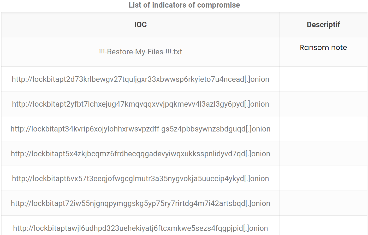This screenshot has width=368, height=235.
Task: Click the lockbitapt2yfbt7lchxejug47 onion URL
Action: click(140, 104)
